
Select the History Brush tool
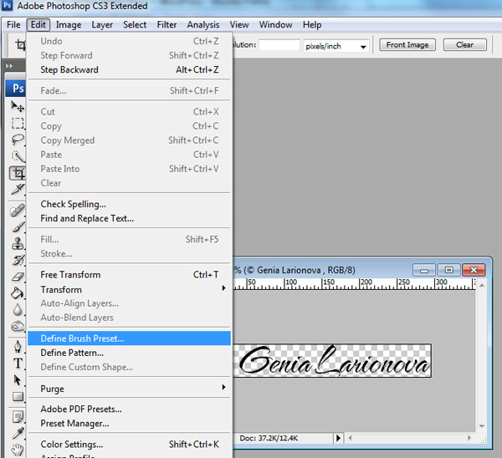(18, 260)
